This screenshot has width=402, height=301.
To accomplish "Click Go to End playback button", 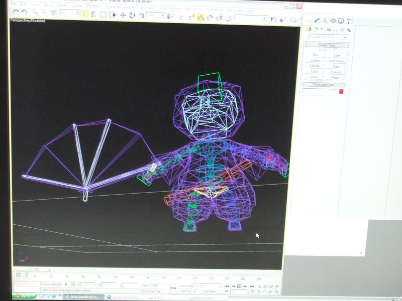I will 252,286.
